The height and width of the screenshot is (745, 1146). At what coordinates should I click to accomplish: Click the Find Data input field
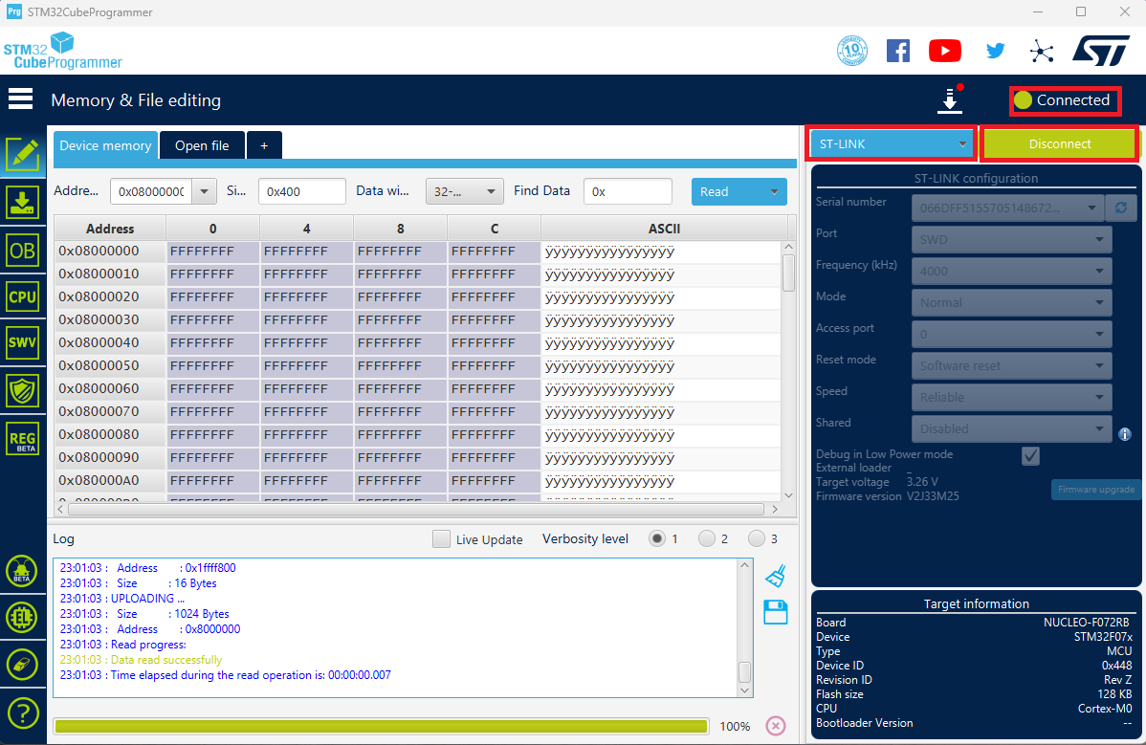click(628, 191)
